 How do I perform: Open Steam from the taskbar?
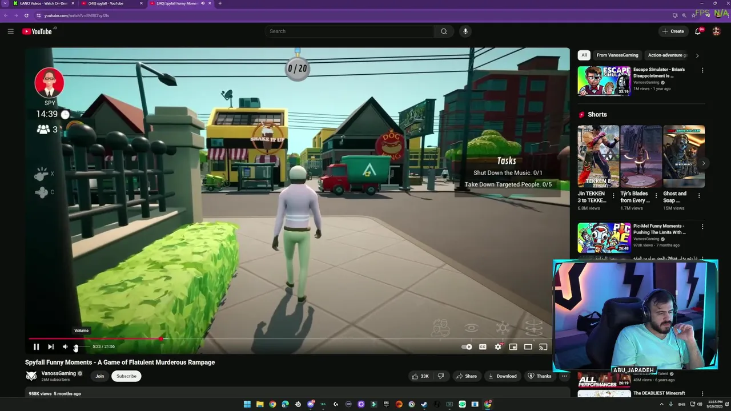pyautogui.click(x=424, y=404)
